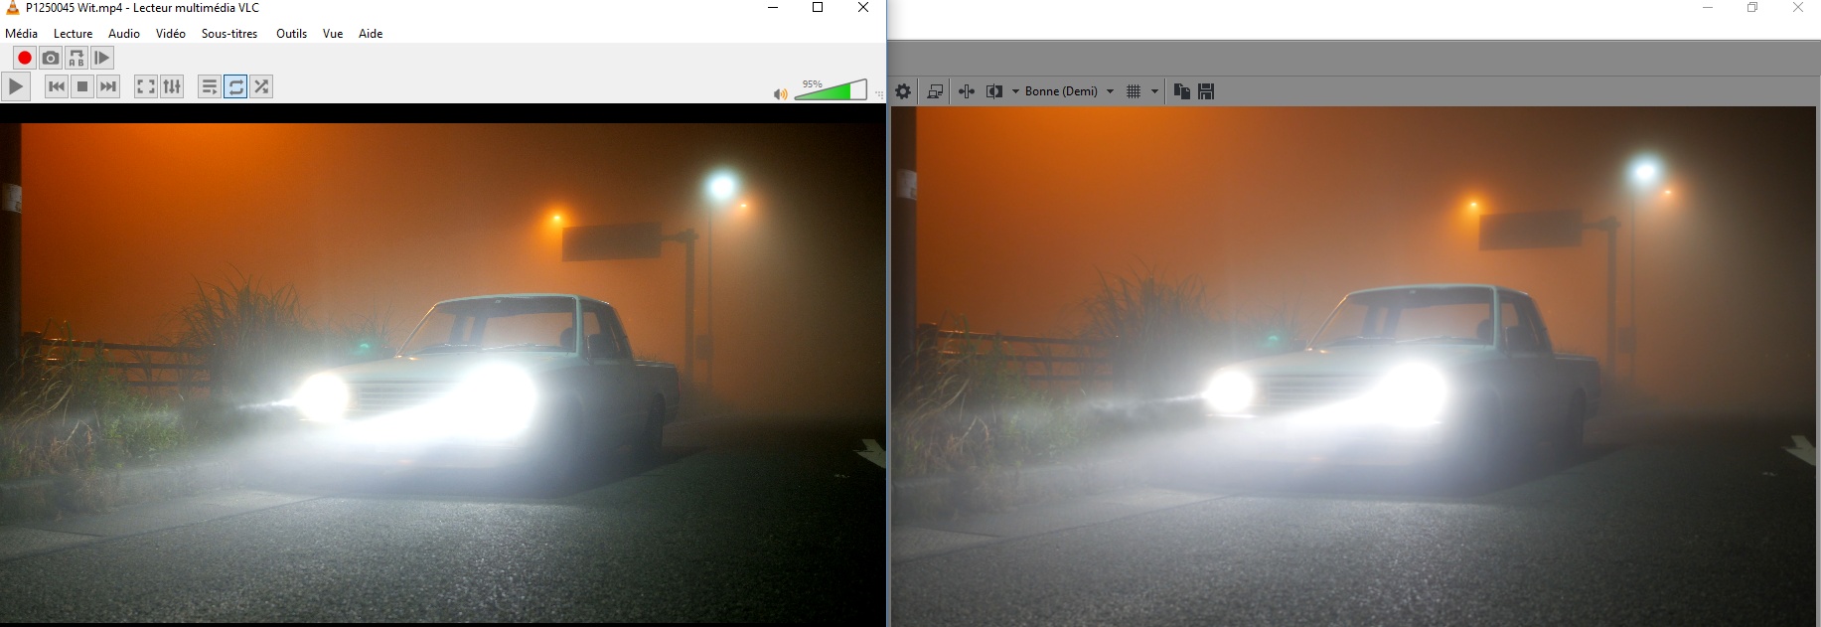This screenshot has width=1821, height=627.
Task: Open the Vue menu
Action: [x=333, y=34]
